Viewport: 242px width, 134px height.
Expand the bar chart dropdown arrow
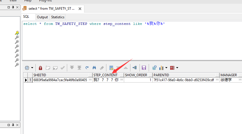click(166, 68)
